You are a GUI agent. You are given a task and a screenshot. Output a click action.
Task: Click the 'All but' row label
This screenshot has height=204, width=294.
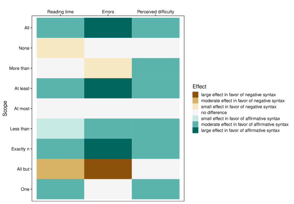coord(23,169)
